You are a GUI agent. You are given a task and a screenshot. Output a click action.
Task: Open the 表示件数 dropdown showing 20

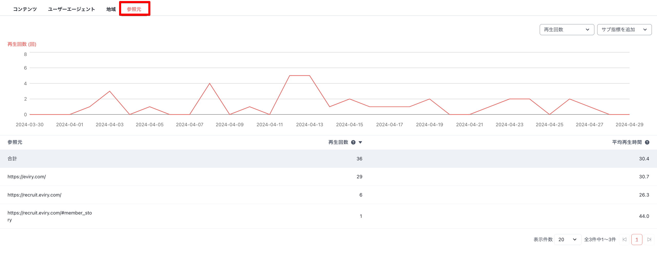[568, 239]
